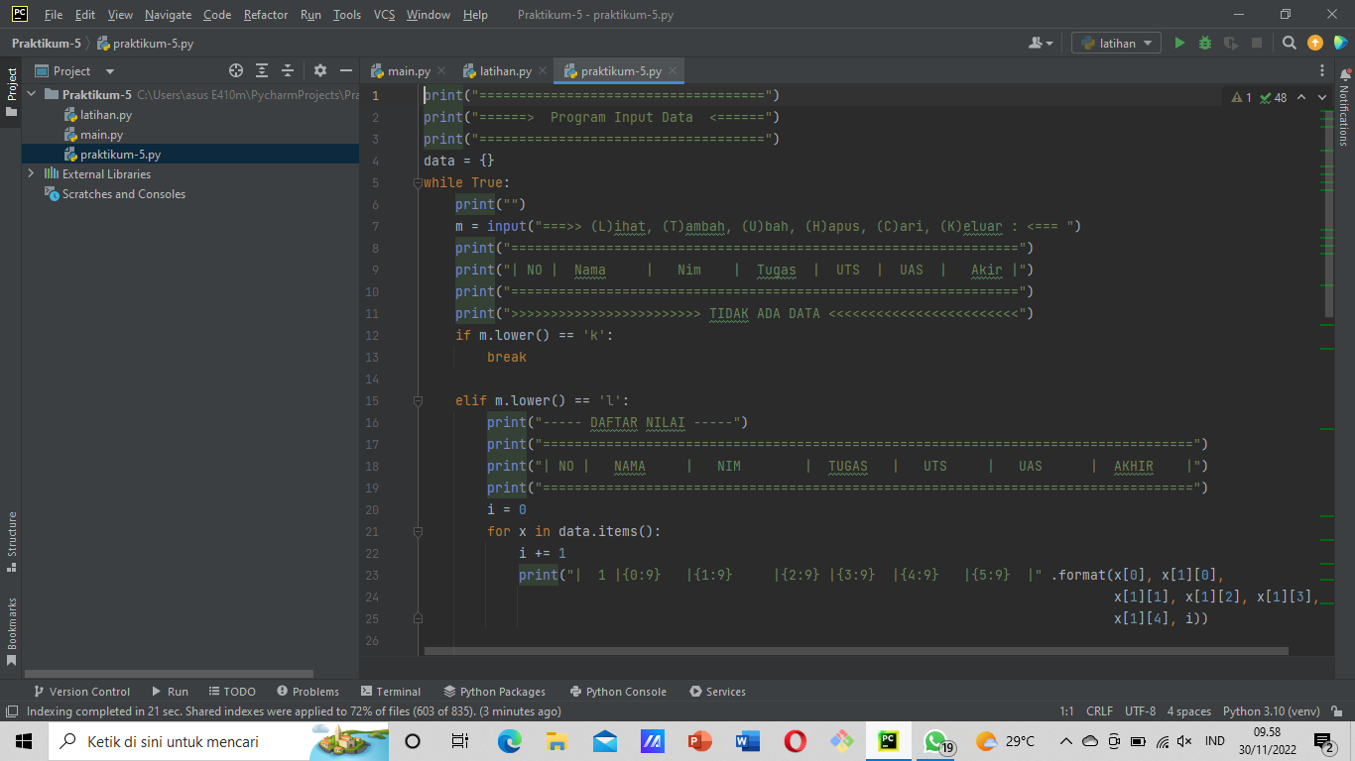
Task: Open Search Everywhere magnifier icon
Action: [1290, 43]
